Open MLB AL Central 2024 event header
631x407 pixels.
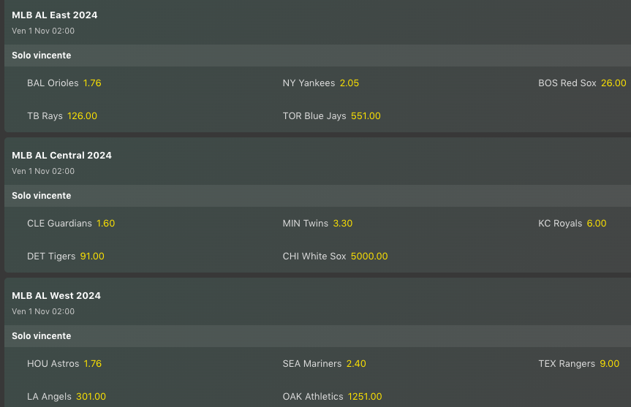click(x=62, y=156)
